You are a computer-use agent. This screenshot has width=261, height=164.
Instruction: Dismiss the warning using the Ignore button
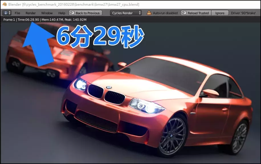(220, 13)
